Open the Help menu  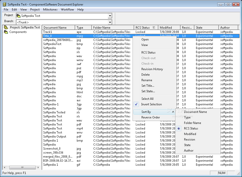point(80,10)
